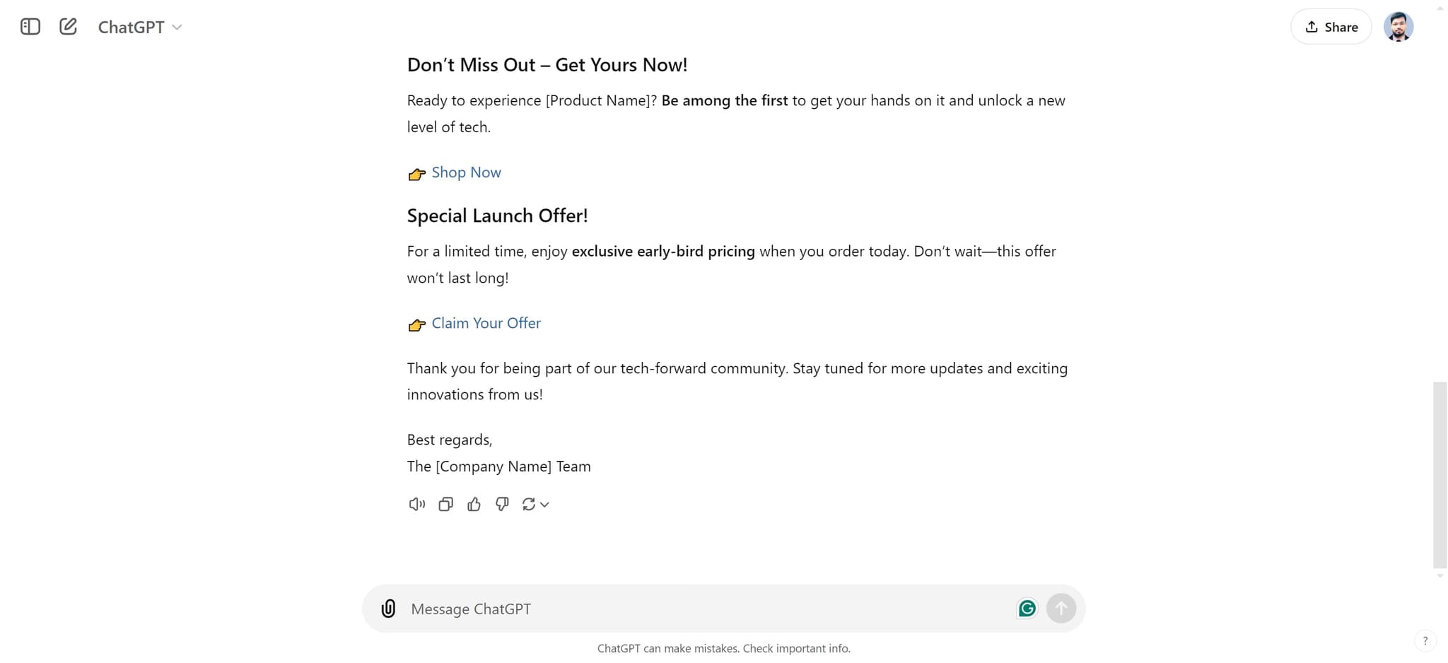The width and height of the screenshot is (1448, 663).
Task: Give the response a thumbs down
Action: click(x=502, y=504)
